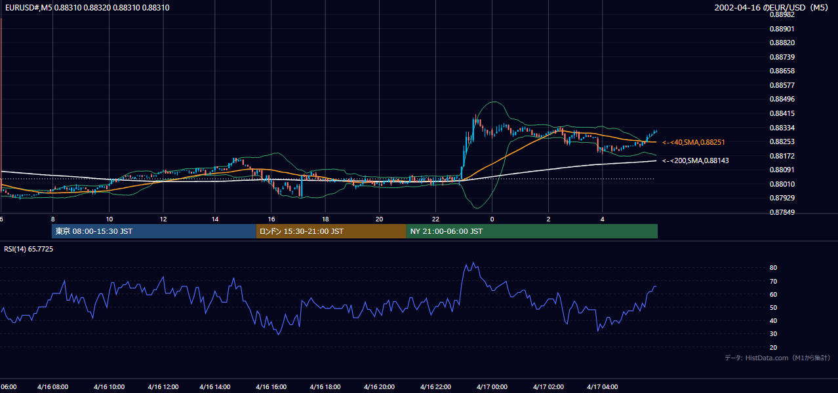Click price axis value 0.88415

[x=781, y=113]
